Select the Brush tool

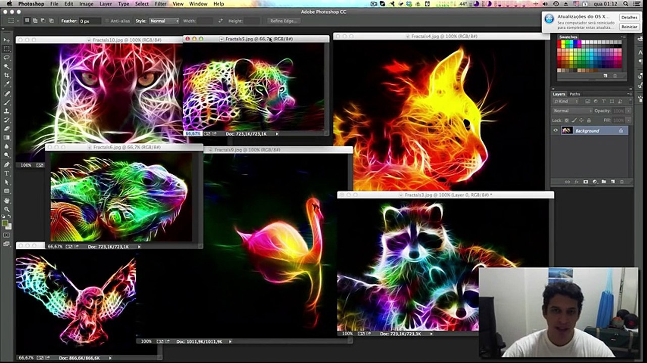click(x=7, y=102)
